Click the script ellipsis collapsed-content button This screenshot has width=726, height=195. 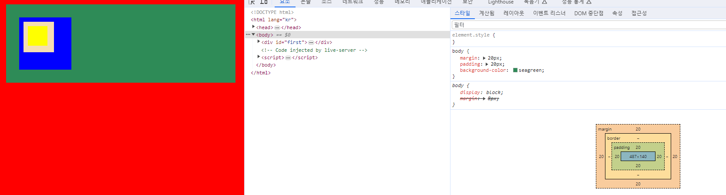click(x=288, y=57)
